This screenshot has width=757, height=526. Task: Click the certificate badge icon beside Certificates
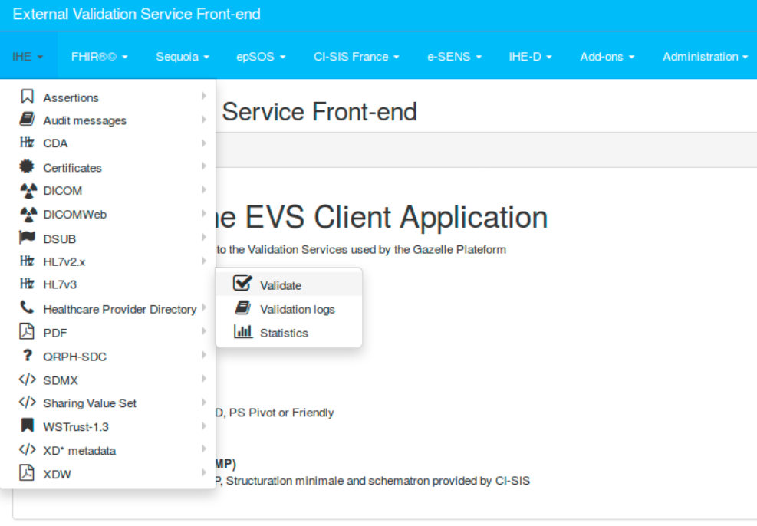28,166
